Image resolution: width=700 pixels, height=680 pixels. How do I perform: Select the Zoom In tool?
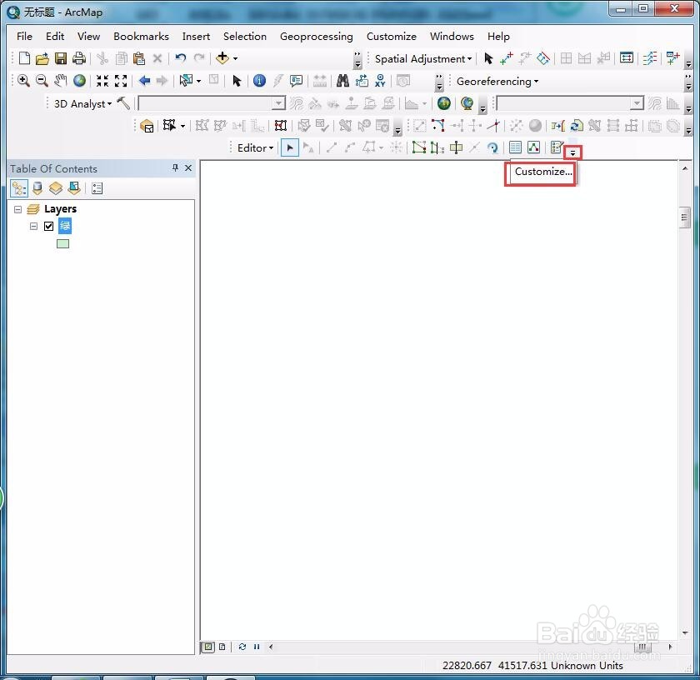pyautogui.click(x=23, y=81)
